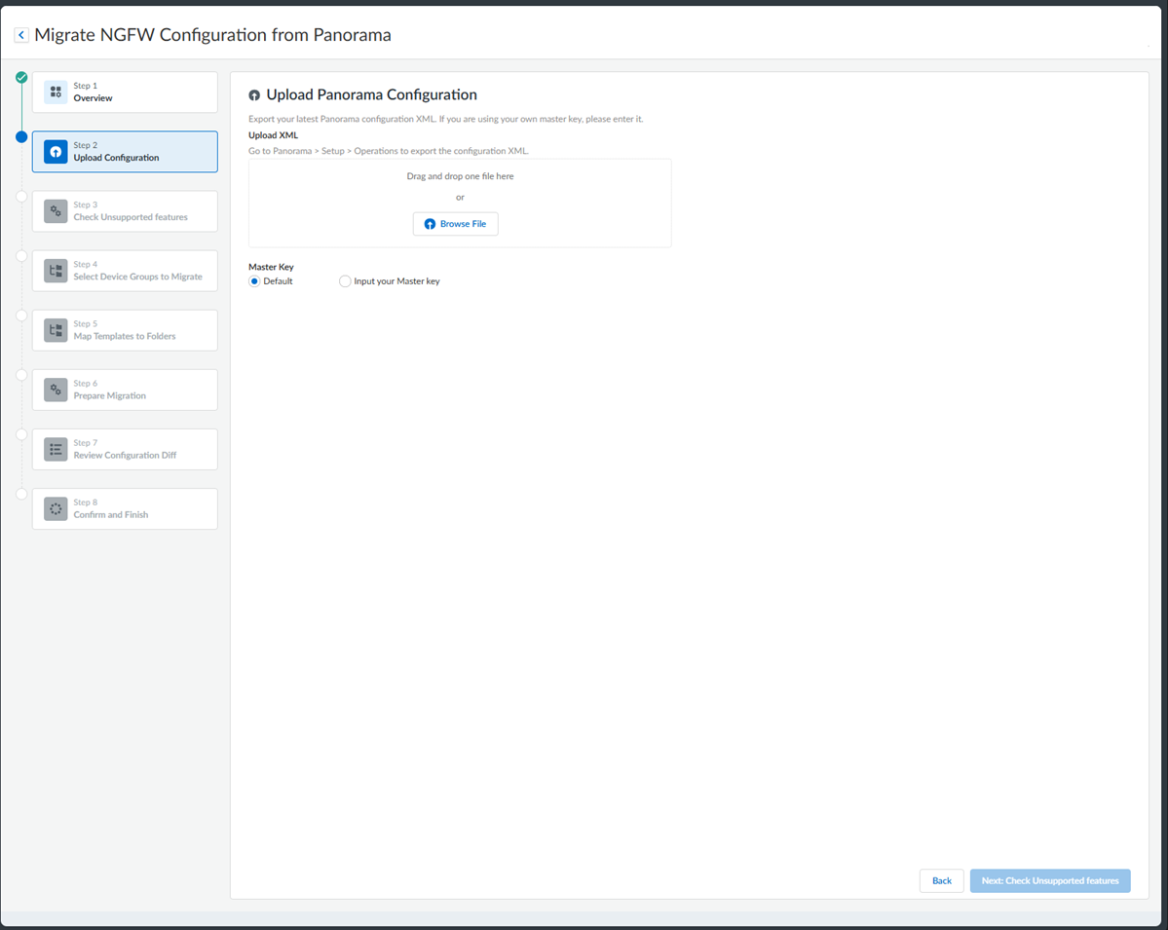
Task: Choose Input your Master key radio button
Action: 345,281
